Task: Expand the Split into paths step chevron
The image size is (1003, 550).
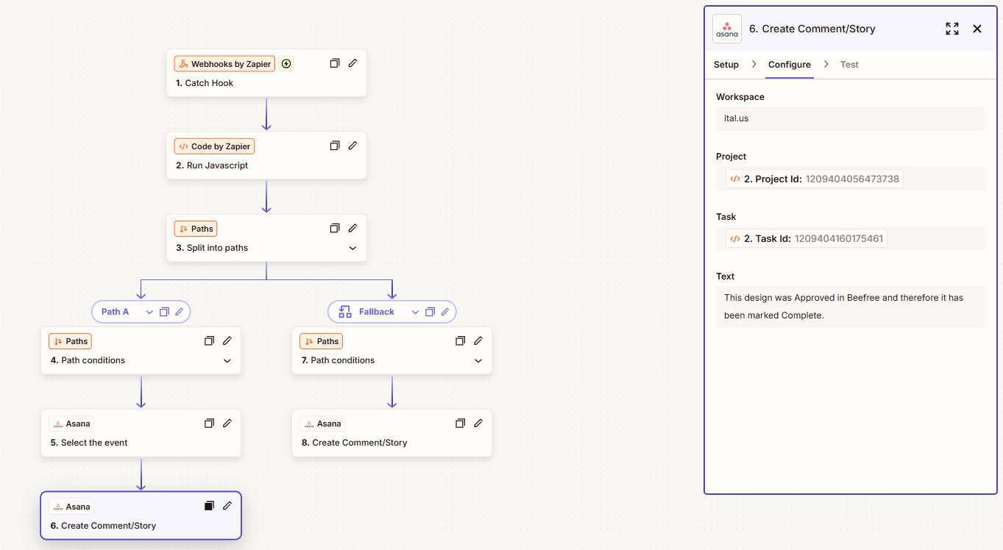Action: [352, 248]
